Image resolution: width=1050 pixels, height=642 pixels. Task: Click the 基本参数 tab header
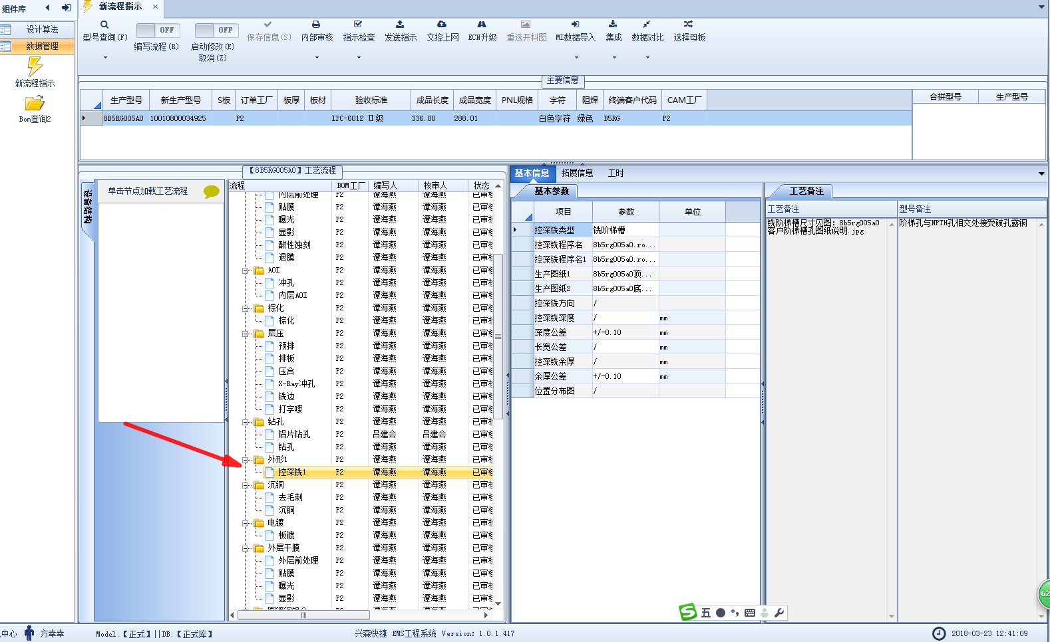[x=552, y=191]
